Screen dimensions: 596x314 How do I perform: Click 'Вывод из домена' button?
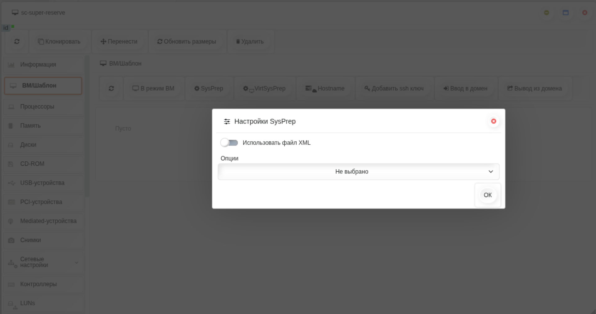(x=535, y=88)
